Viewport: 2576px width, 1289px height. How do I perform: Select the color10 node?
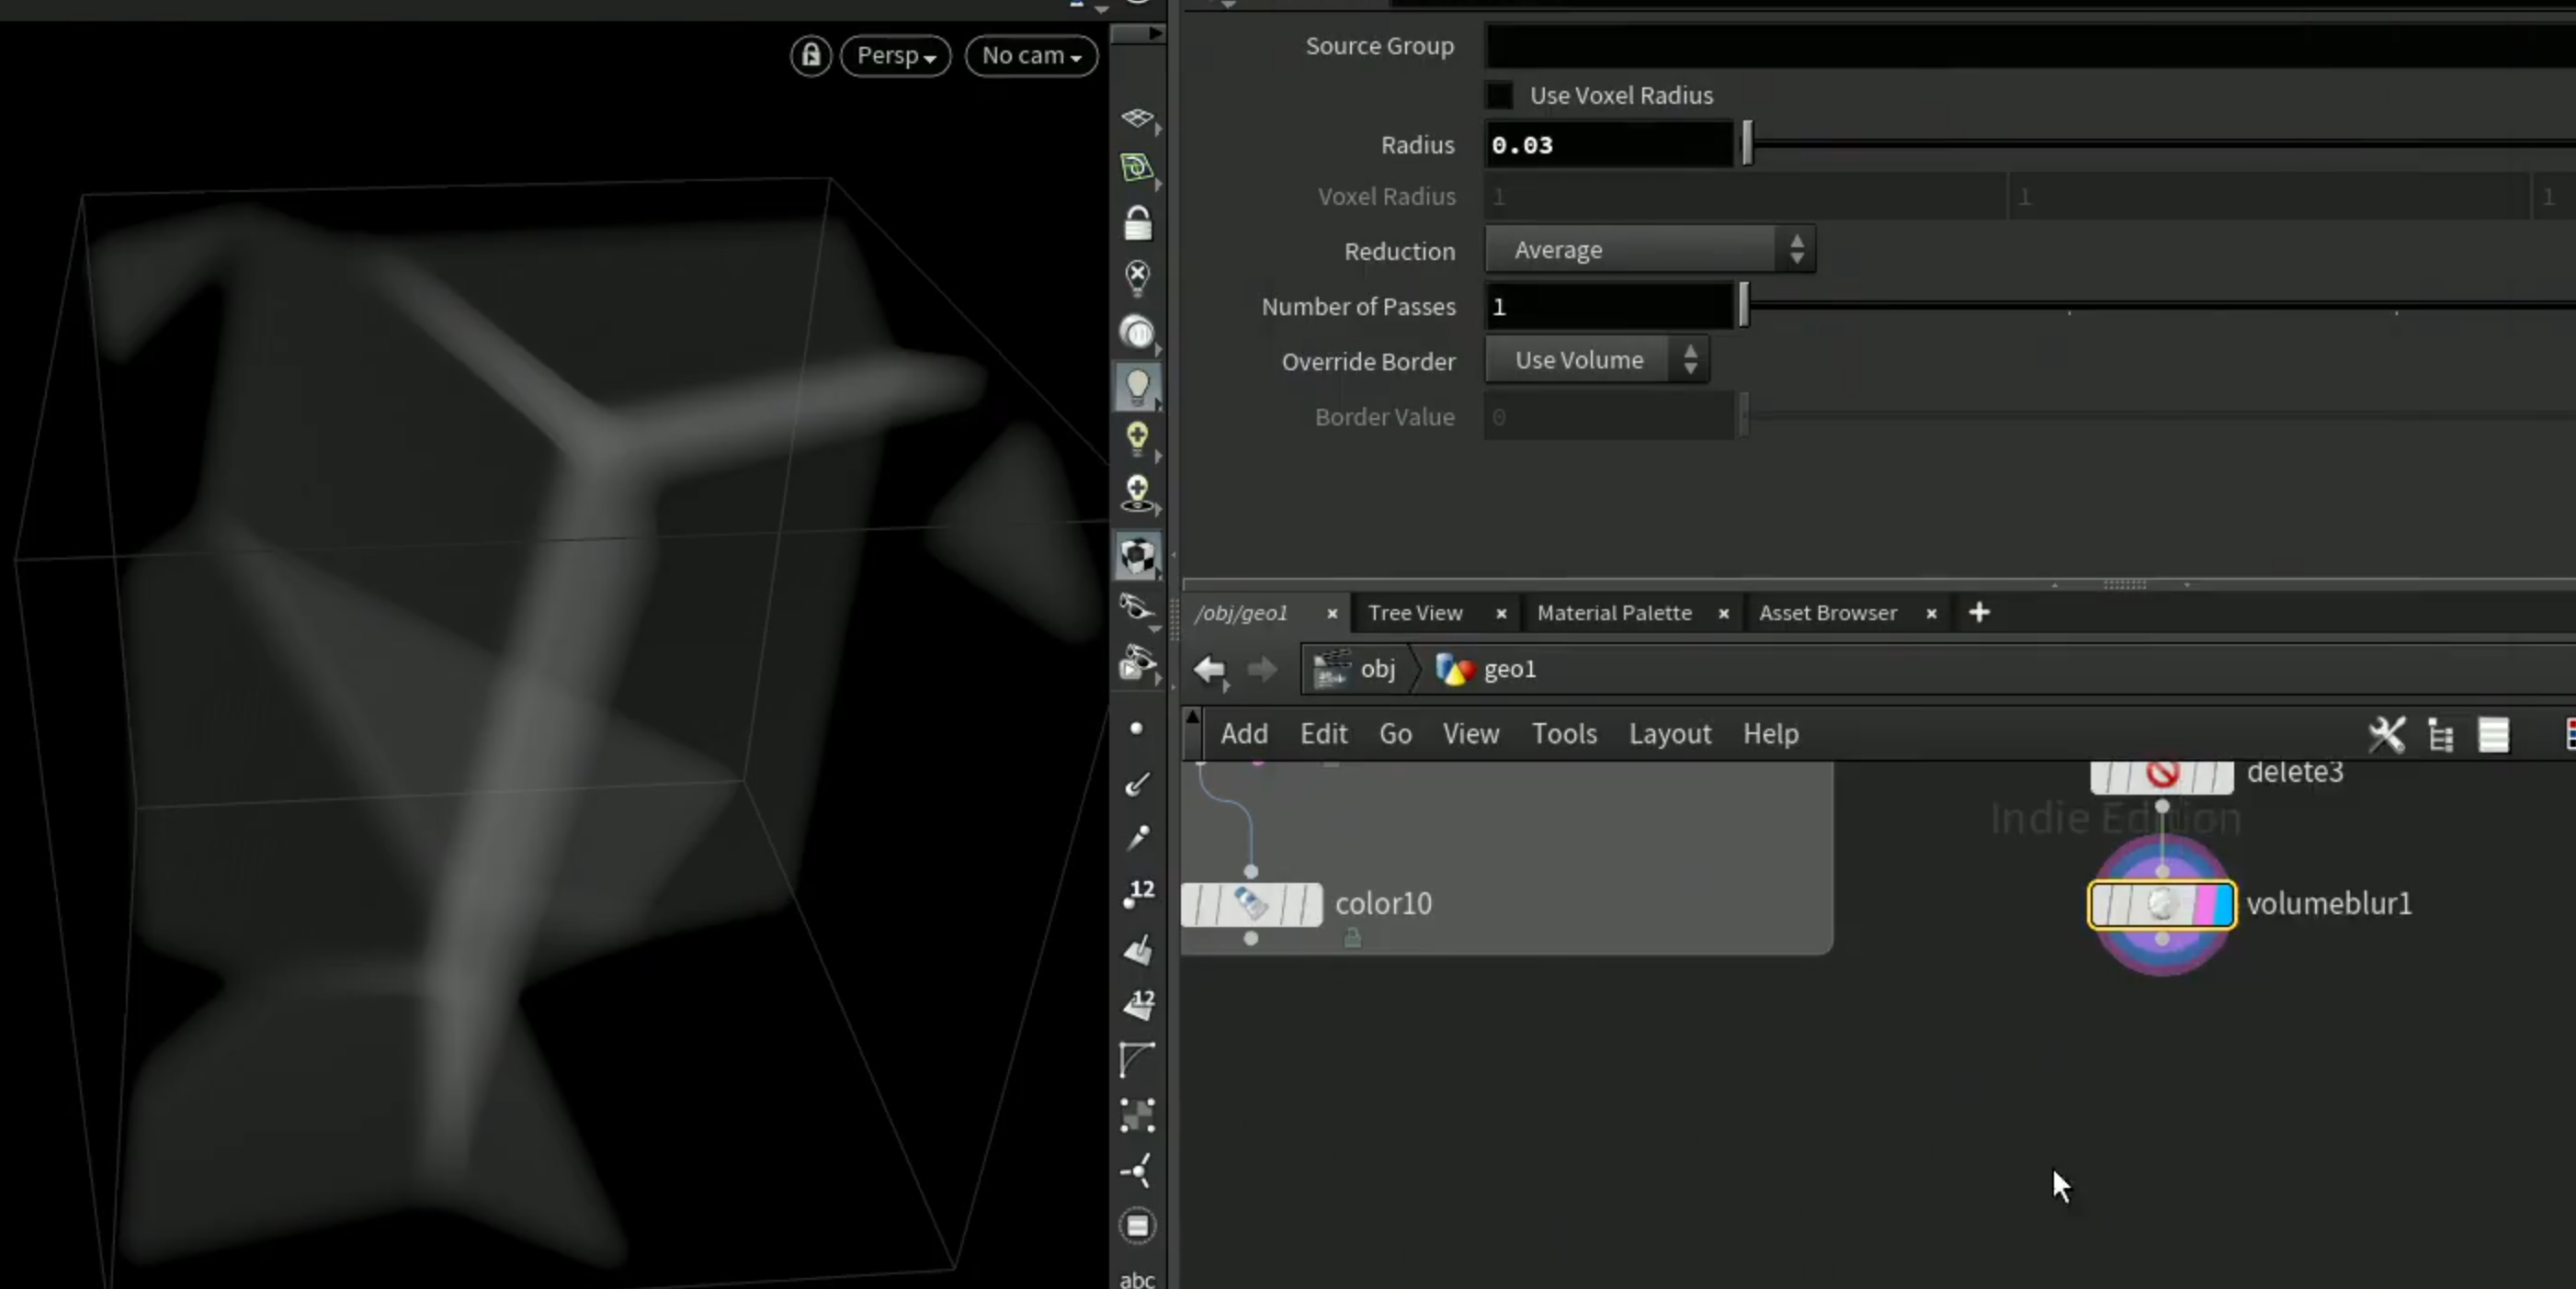point(1251,904)
